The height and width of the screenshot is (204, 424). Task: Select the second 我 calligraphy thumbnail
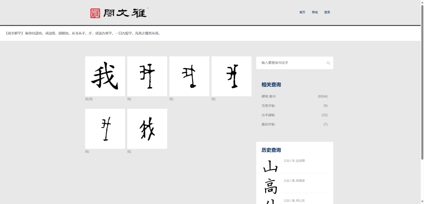point(147,76)
